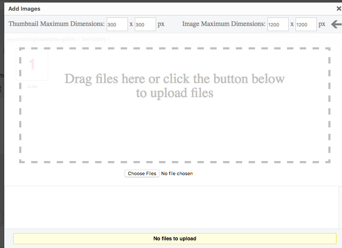Click the 'No file chosen' text
This screenshot has width=342, height=248.
(x=177, y=173)
